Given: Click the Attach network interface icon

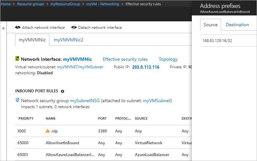Looking at the screenshot, I should click(x=18, y=28).
